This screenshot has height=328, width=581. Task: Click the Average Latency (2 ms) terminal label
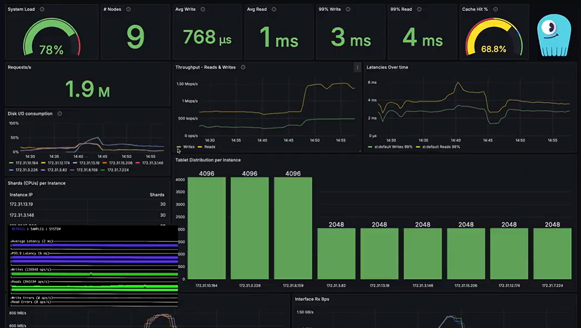[32, 241]
